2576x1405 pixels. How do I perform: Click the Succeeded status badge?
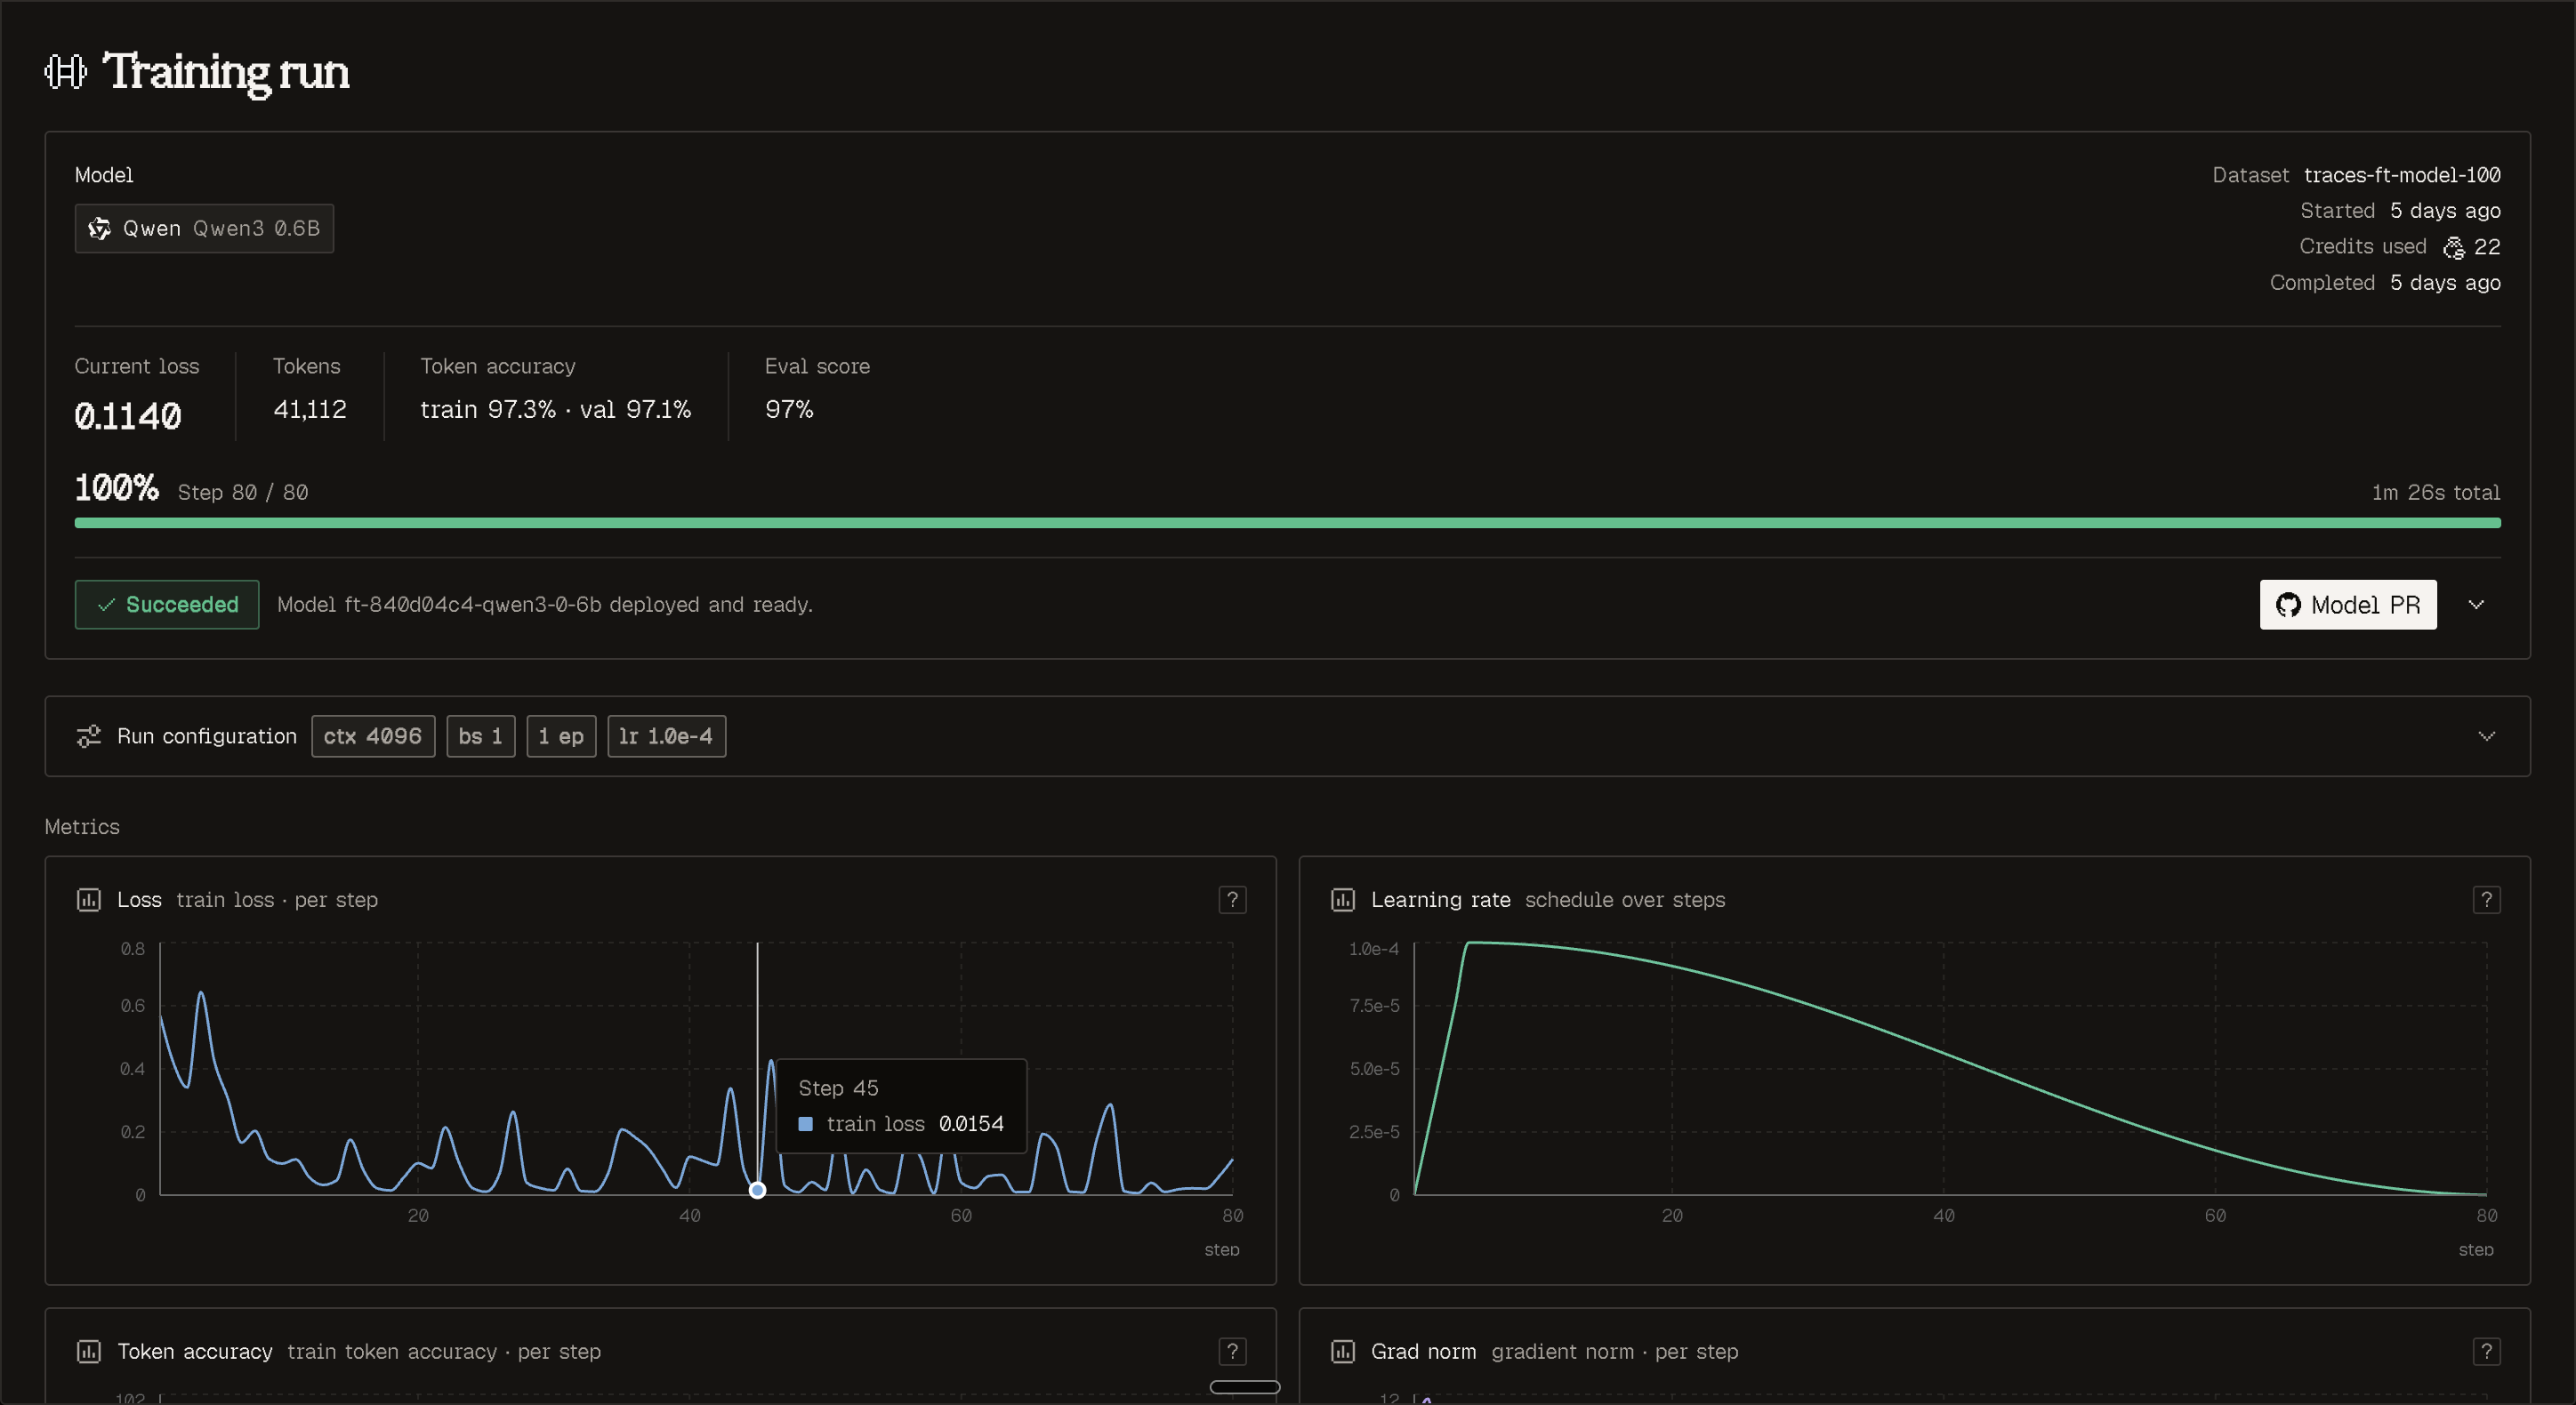tap(167, 605)
